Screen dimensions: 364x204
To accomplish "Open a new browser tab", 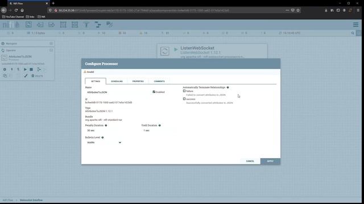I will pos(53,3).
